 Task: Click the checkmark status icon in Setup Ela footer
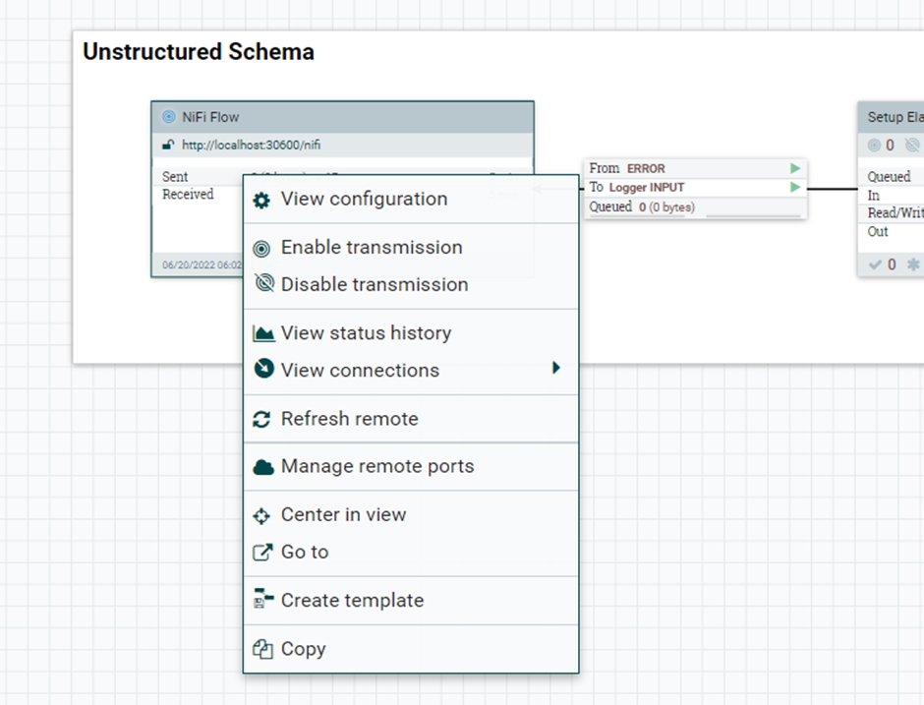tap(875, 264)
